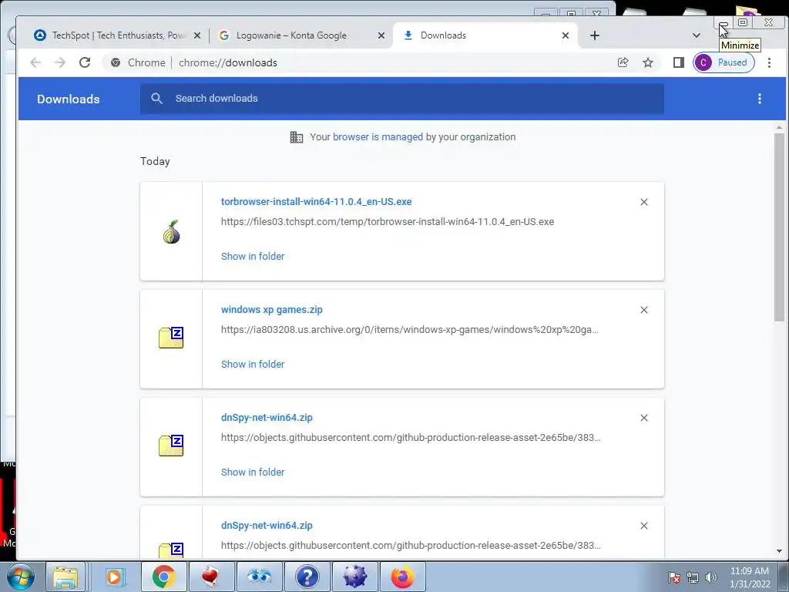Close the Downloads tab
Image resolution: width=789 pixels, height=592 pixels.
coord(565,35)
